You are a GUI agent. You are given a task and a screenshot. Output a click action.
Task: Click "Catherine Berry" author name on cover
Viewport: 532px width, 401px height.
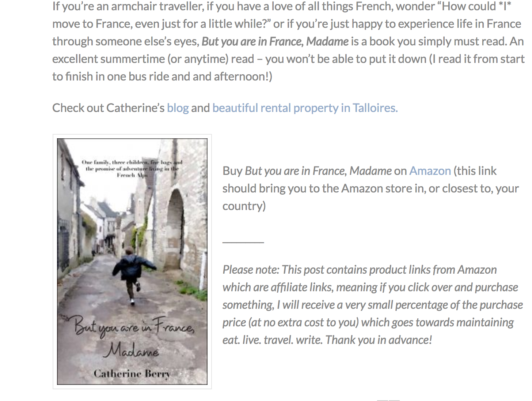[x=132, y=374]
